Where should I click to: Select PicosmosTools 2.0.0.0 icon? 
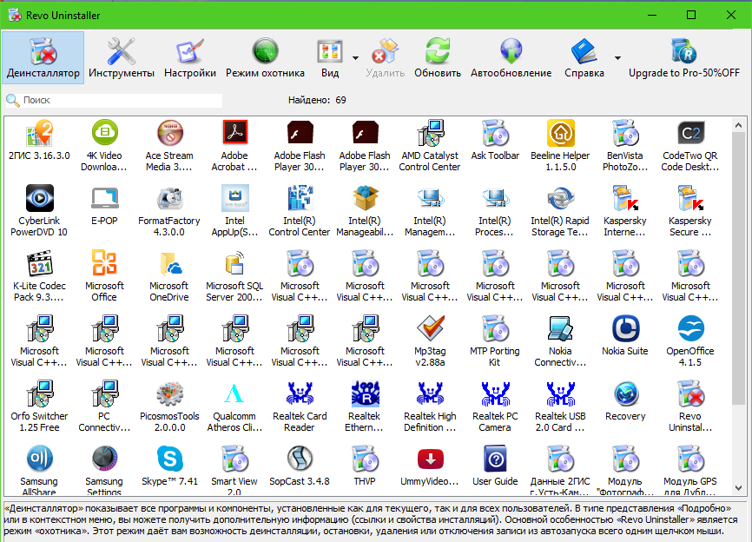pyautogui.click(x=170, y=393)
